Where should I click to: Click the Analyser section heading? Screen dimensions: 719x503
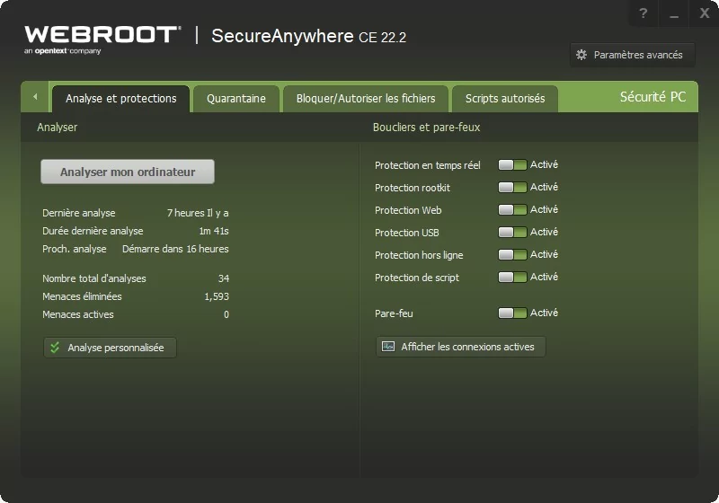pyautogui.click(x=58, y=128)
